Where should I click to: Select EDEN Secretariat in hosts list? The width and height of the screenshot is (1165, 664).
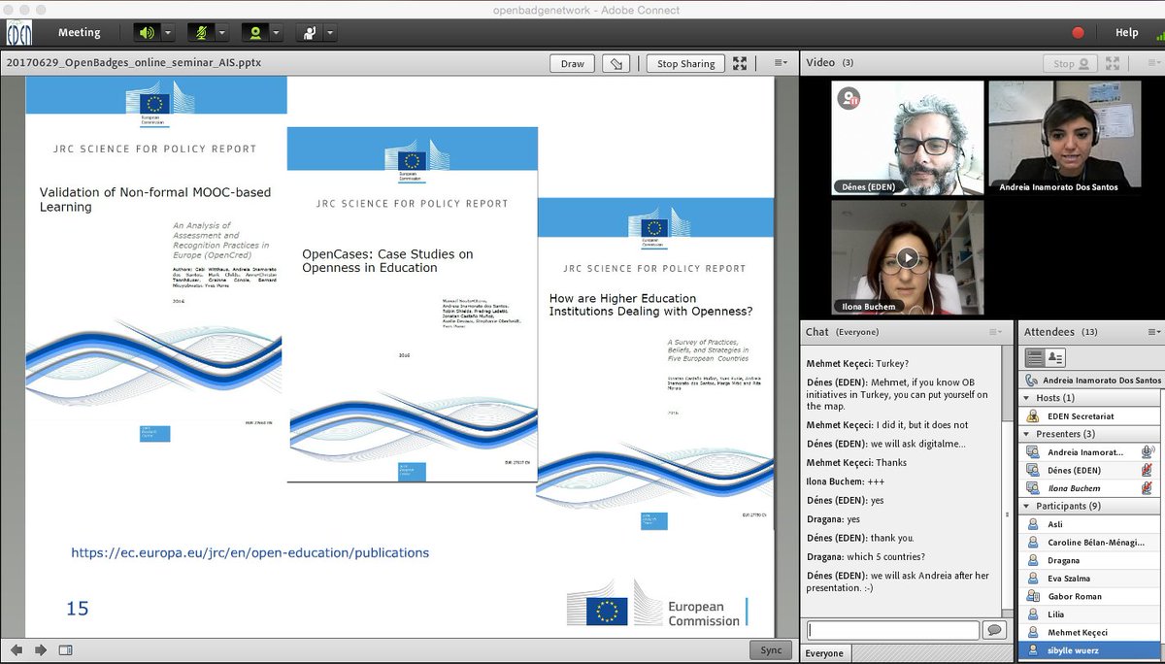pyautogui.click(x=1089, y=415)
